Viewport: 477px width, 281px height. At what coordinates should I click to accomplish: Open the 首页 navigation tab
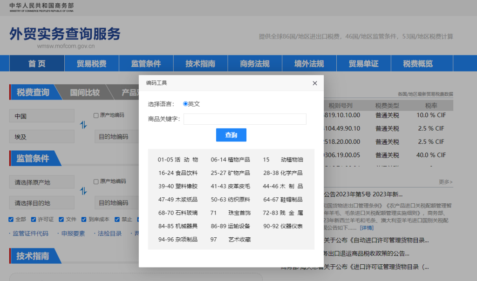tap(37, 63)
